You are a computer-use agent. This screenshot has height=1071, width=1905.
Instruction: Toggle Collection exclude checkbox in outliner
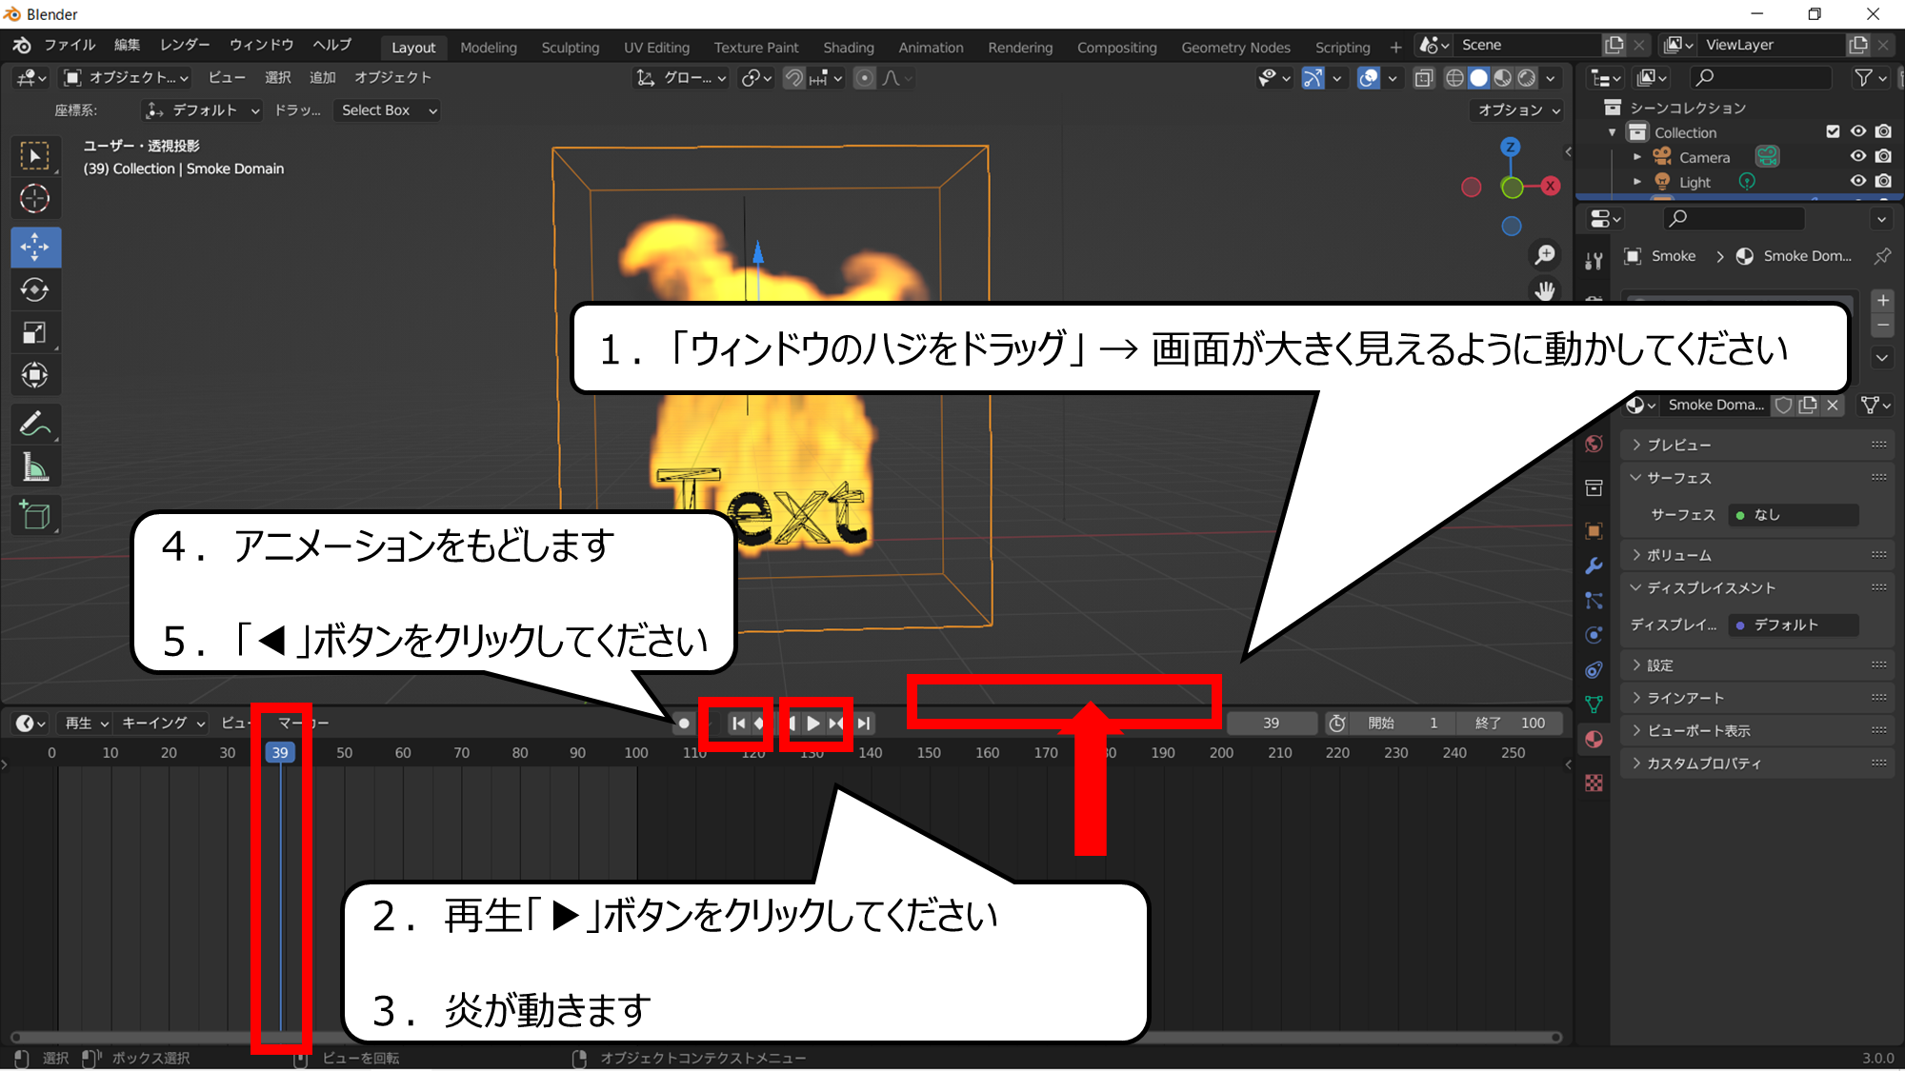tap(1833, 131)
